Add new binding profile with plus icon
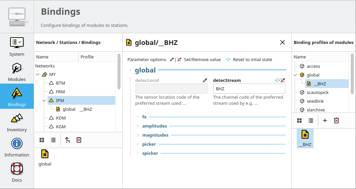356x189 pixels. 325,121
